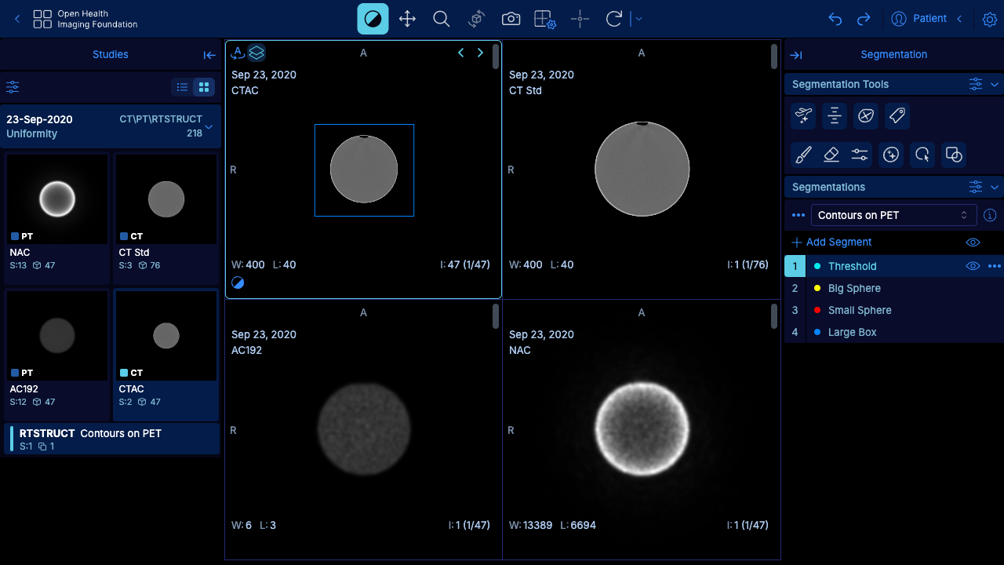Open the Rotate tool dropdown arrow
1004x565 pixels.
click(x=638, y=19)
